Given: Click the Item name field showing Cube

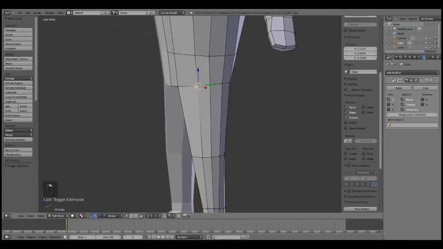Looking at the screenshot, I should [363, 72].
